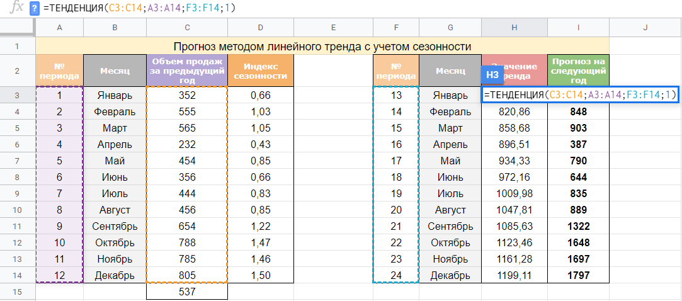Click 'Октябрь' in column B
Viewport: 682px width, 301px height.
pyautogui.click(x=115, y=242)
